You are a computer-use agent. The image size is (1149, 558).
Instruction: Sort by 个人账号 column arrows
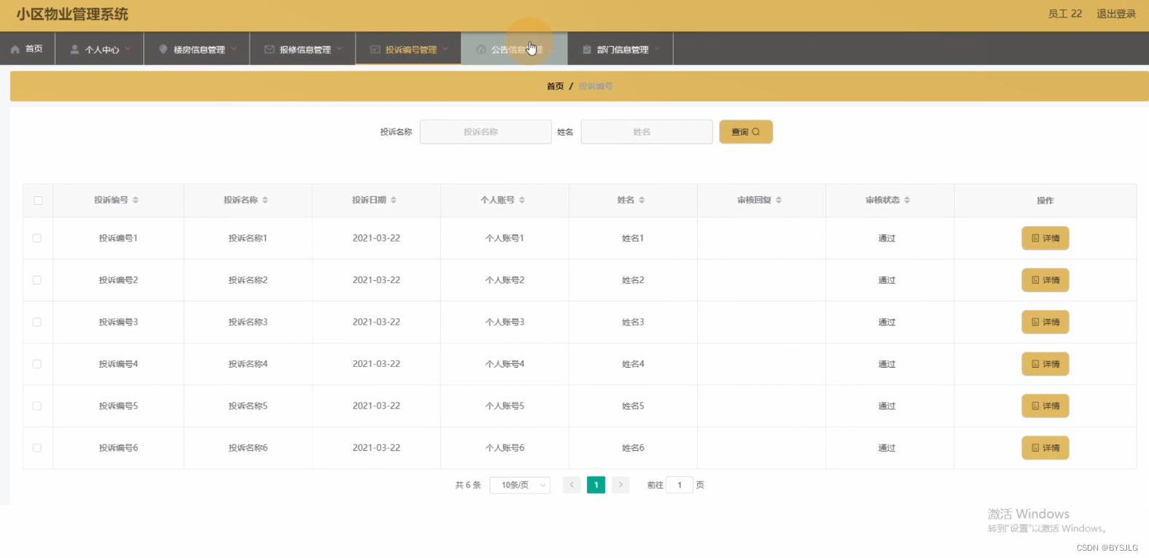coord(522,200)
